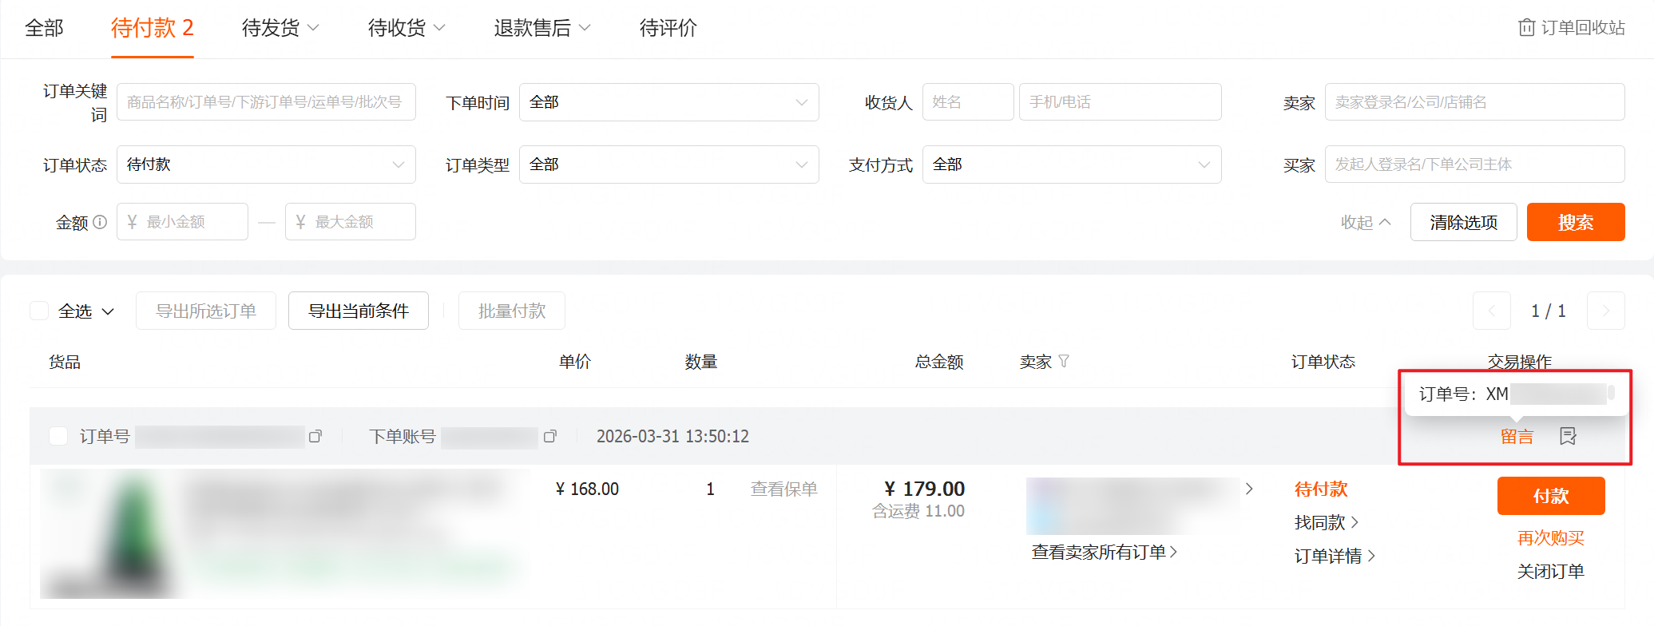Screen dimensions: 1654x626
Task: Click the order note memo icon
Action: (1568, 436)
